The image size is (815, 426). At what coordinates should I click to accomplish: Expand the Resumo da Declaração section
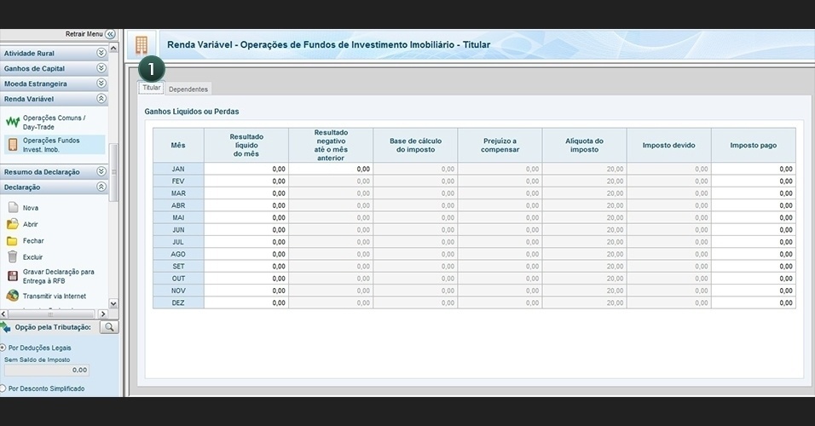click(101, 171)
